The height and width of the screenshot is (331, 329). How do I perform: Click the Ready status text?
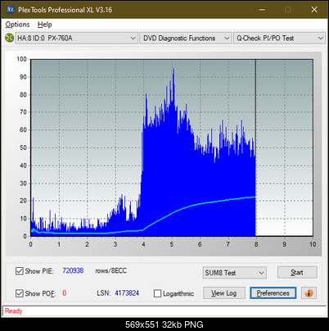click(13, 311)
